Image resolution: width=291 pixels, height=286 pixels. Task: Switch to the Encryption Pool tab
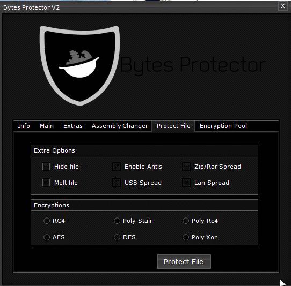(223, 126)
